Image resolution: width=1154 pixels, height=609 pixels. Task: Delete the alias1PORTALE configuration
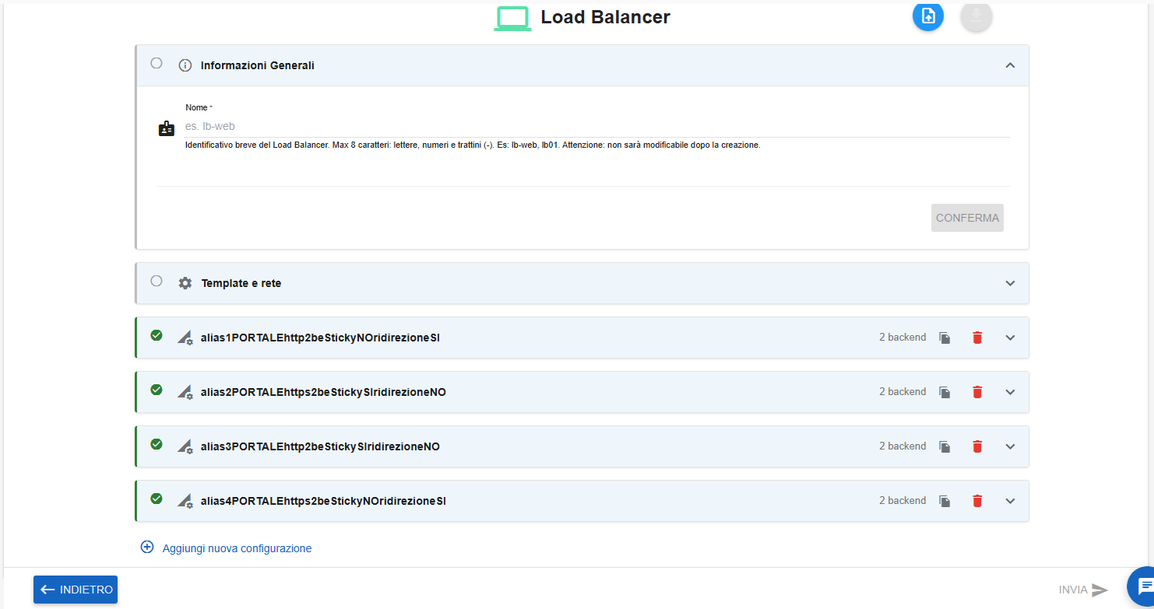977,338
